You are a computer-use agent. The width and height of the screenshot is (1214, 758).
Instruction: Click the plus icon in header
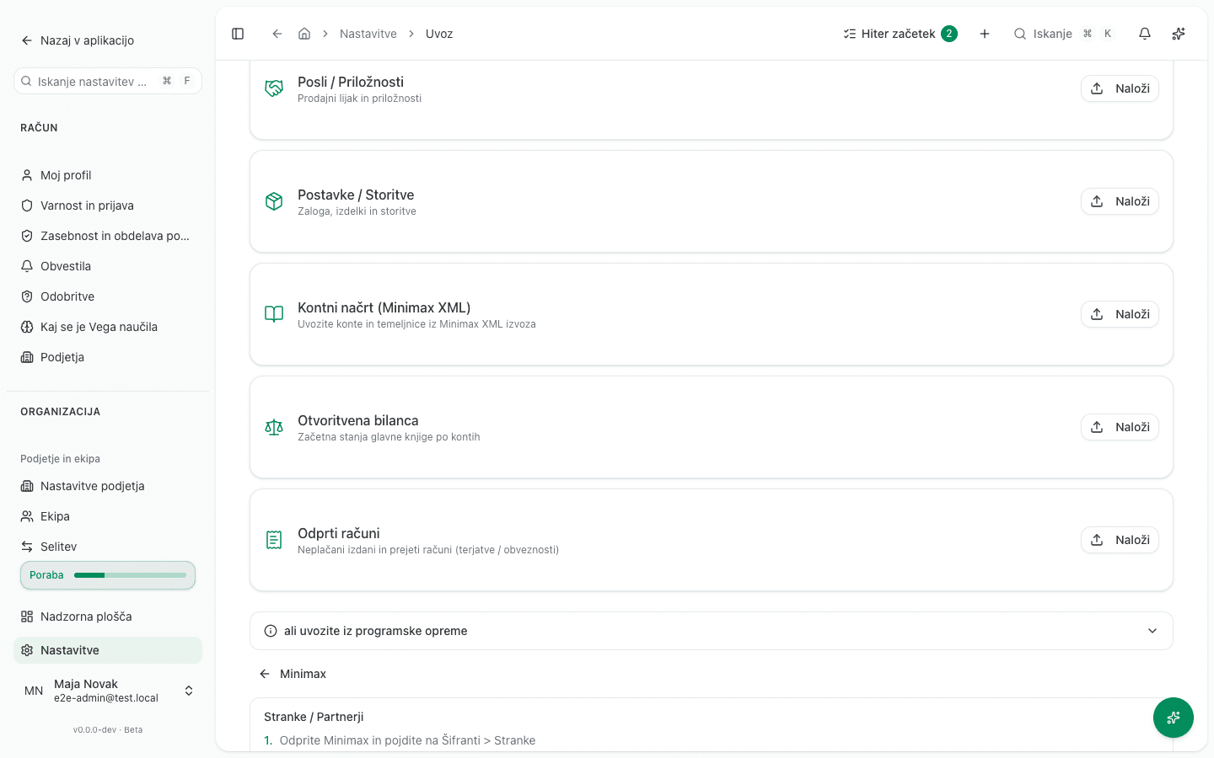tap(985, 34)
